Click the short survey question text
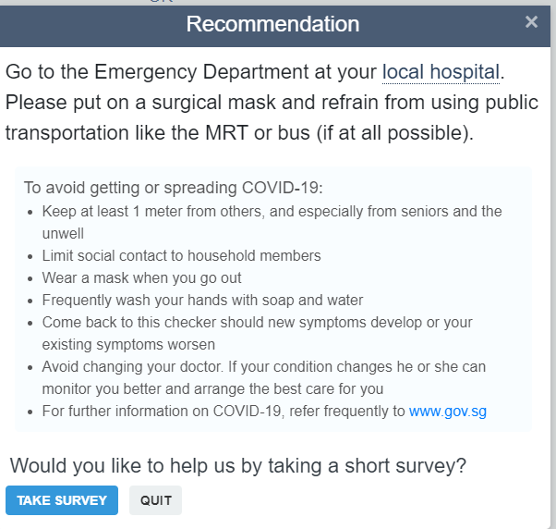Screen dimensions: 556x529 point(238,465)
